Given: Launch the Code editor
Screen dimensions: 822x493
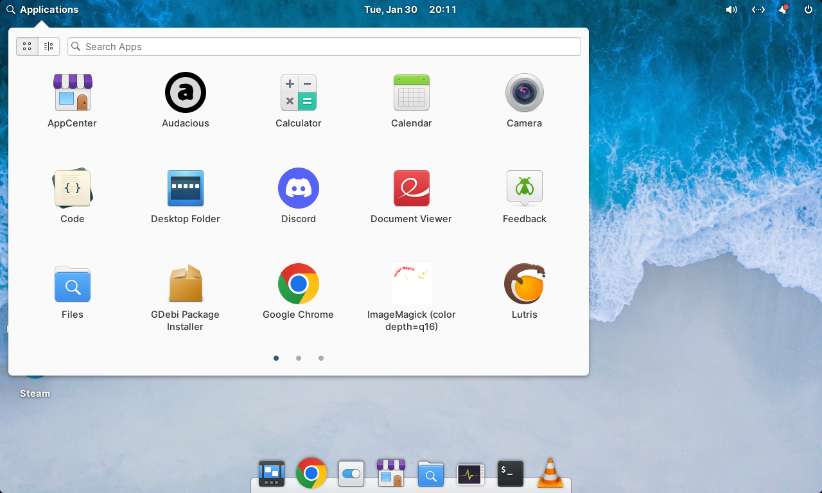Looking at the screenshot, I should (x=73, y=196).
